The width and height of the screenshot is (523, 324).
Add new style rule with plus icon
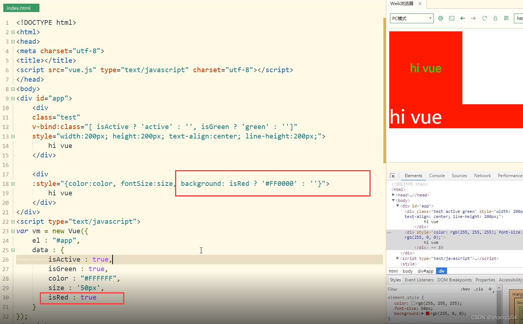490,289
